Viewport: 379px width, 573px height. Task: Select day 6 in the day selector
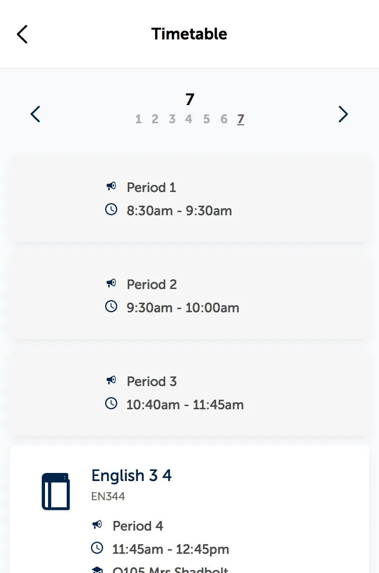click(224, 119)
